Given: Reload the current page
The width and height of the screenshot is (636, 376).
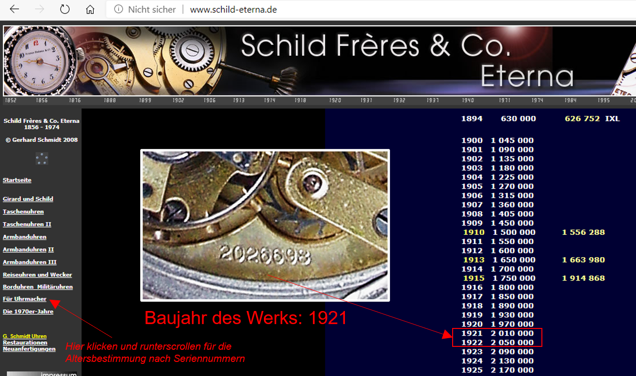Looking at the screenshot, I should pyautogui.click(x=65, y=10).
